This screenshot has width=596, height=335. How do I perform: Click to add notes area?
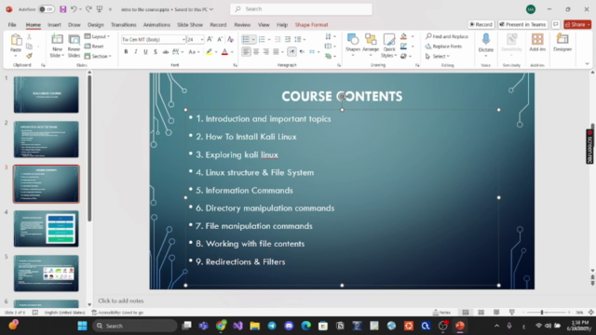[121, 301]
